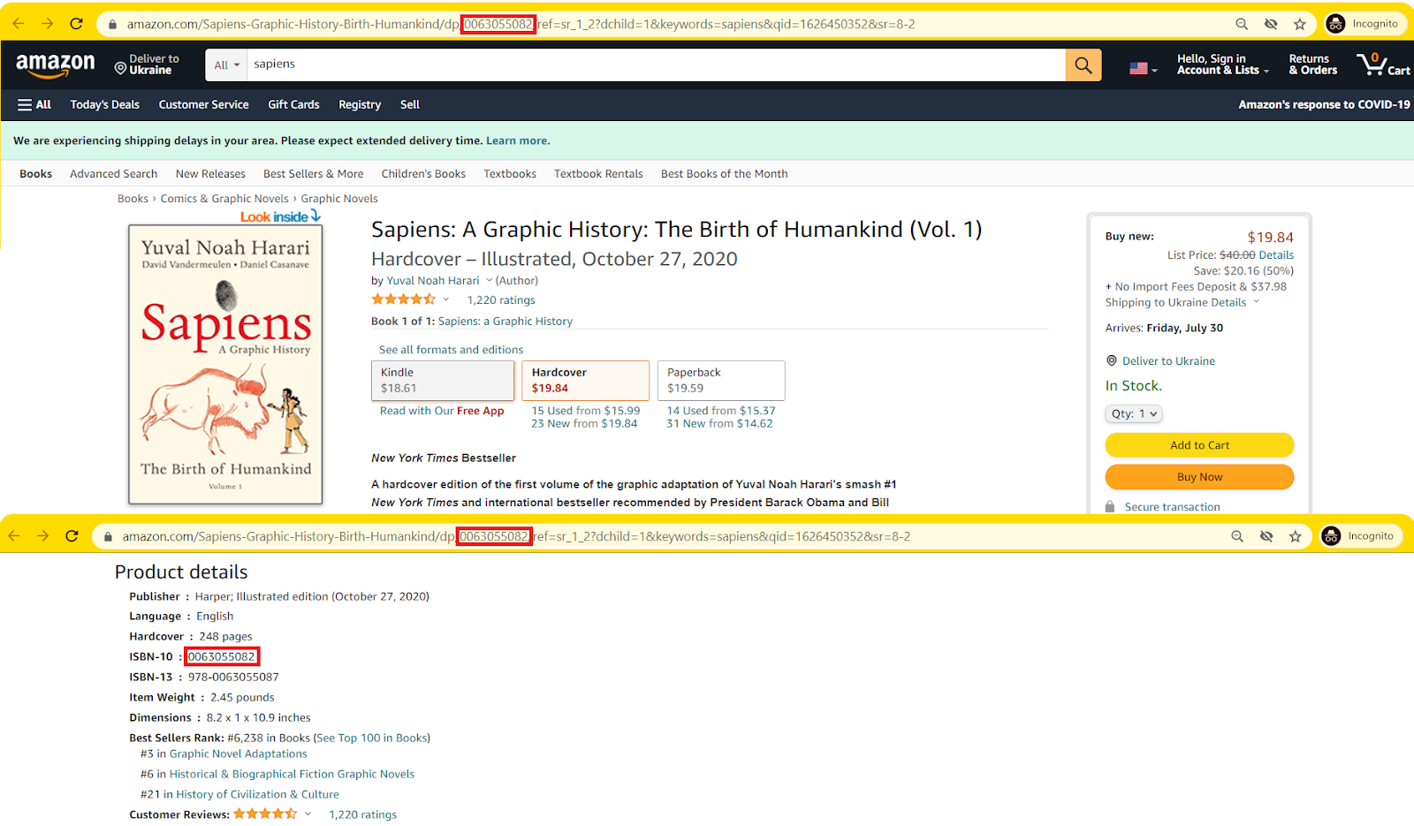
Task: Click the star bookmark icon in lower bar
Action: tap(1296, 536)
